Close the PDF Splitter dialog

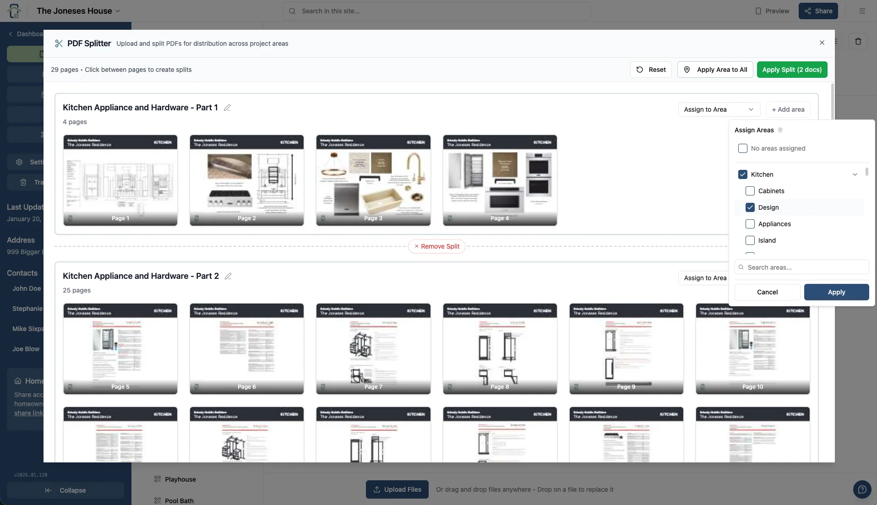pyautogui.click(x=822, y=43)
